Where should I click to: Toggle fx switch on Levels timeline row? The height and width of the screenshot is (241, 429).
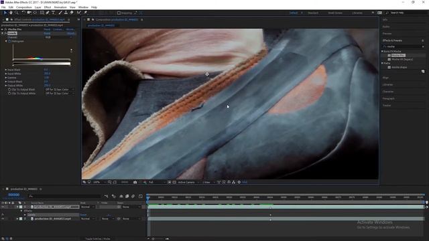[3, 215]
